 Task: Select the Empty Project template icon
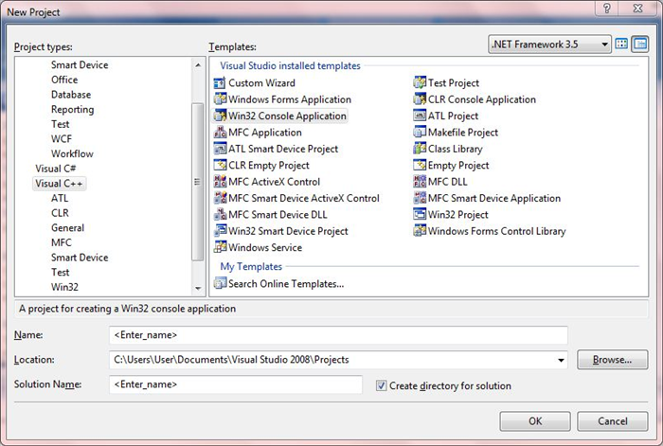click(x=420, y=166)
